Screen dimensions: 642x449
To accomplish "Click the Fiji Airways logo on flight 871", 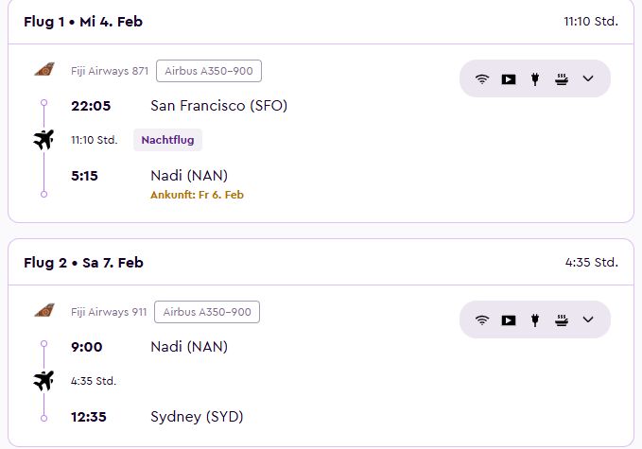I will tap(44, 70).
